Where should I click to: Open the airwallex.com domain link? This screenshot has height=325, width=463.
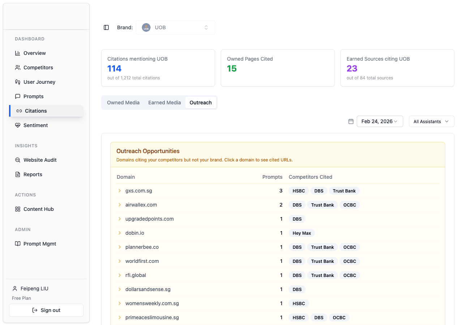pyautogui.click(x=141, y=205)
